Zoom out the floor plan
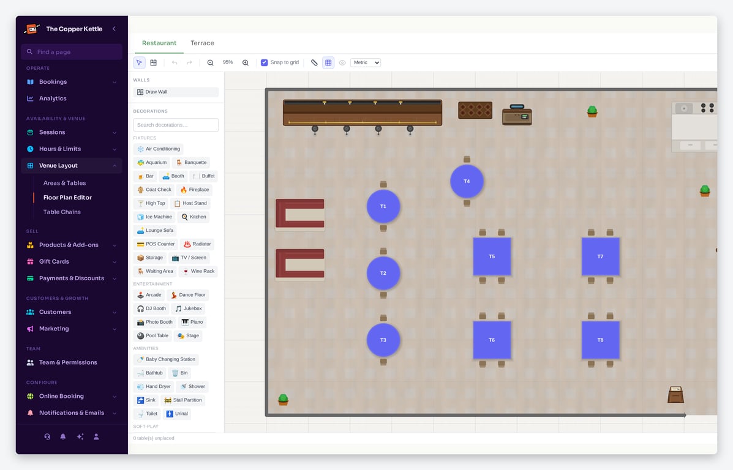The height and width of the screenshot is (470, 733). tap(211, 62)
